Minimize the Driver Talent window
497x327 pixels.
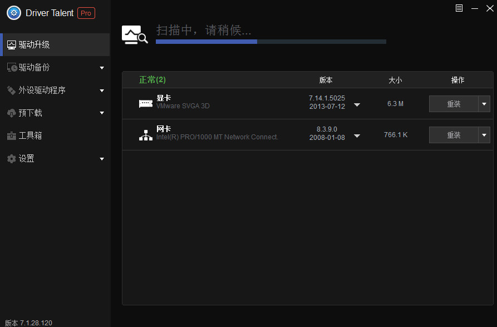click(475, 8)
